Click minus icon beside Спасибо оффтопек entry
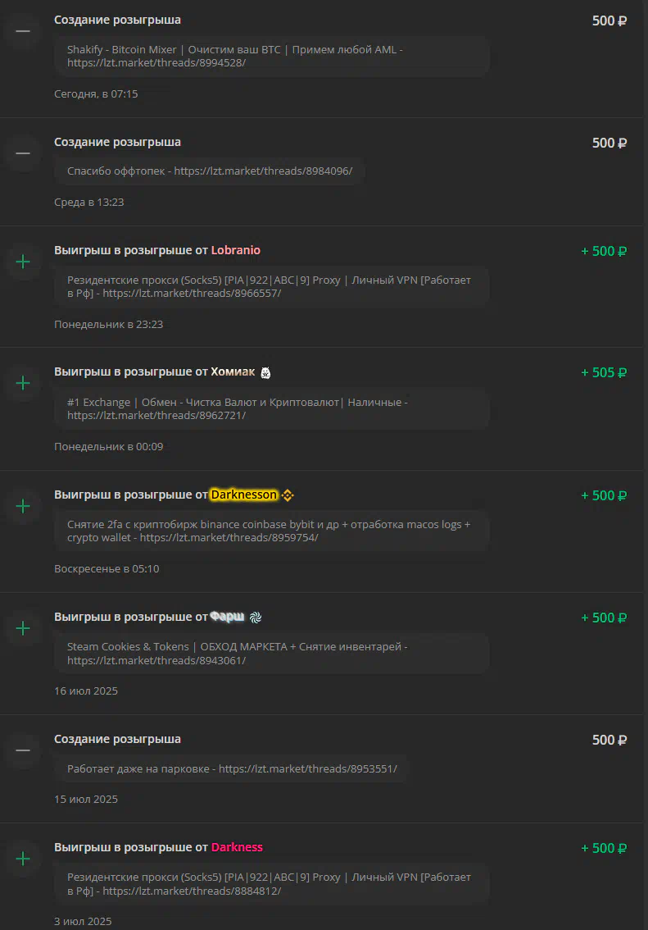The height and width of the screenshot is (930, 648). click(x=22, y=153)
